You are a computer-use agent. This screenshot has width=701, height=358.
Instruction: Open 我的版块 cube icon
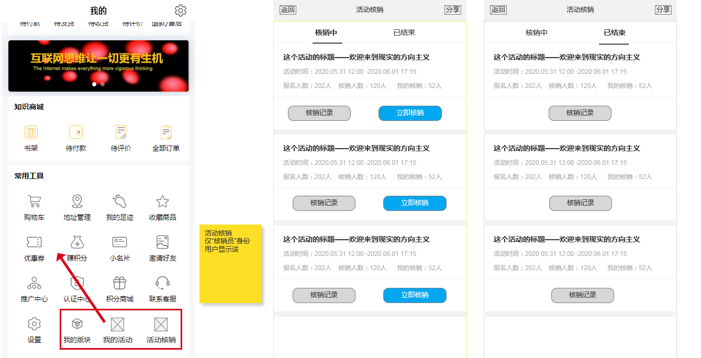77,325
